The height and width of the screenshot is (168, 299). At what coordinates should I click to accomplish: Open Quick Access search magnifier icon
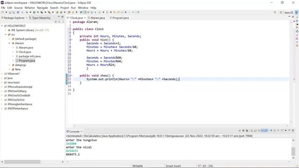[x=275, y=13]
